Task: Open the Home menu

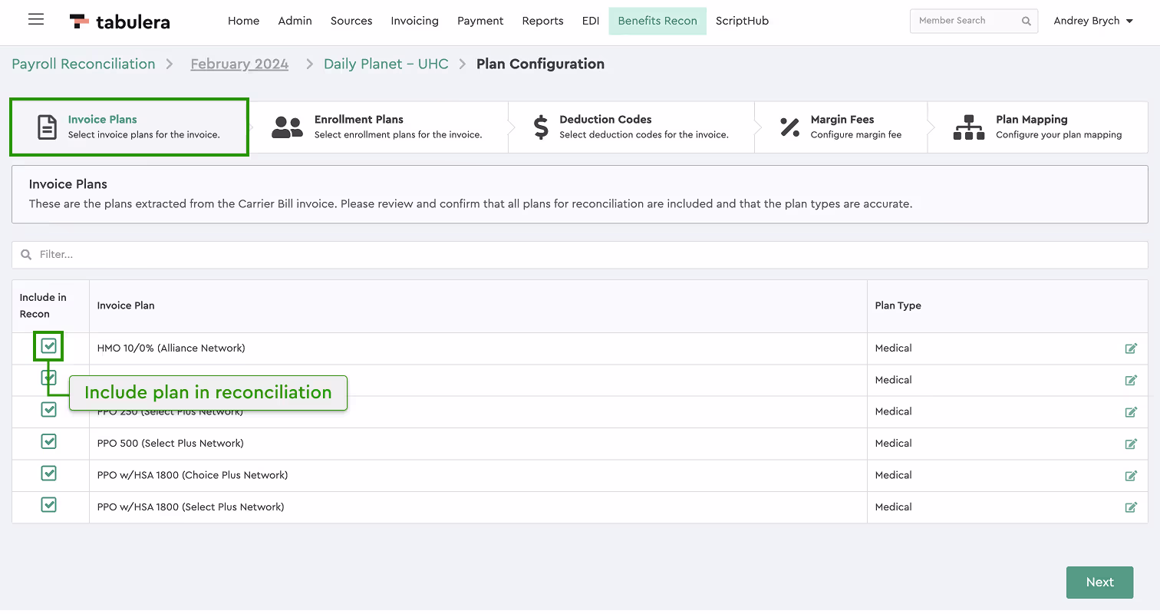Action: pyautogui.click(x=243, y=21)
